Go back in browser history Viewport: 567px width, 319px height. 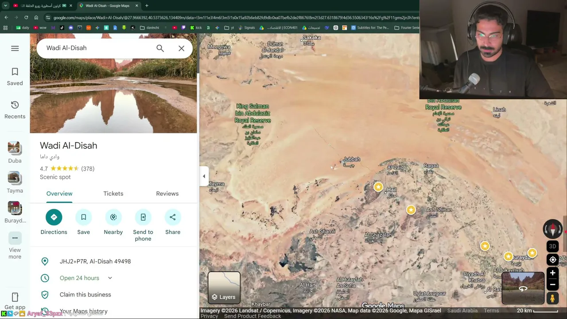(6, 17)
